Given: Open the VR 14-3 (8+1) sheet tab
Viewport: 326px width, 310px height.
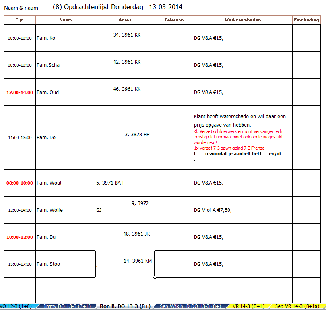Looking at the screenshot, I should coord(248,306).
